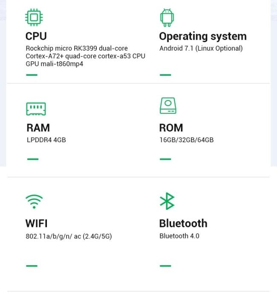Click the green CPU chip icon

34,17
